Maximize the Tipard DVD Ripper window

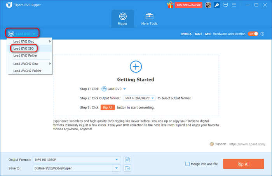click(x=256, y=5)
